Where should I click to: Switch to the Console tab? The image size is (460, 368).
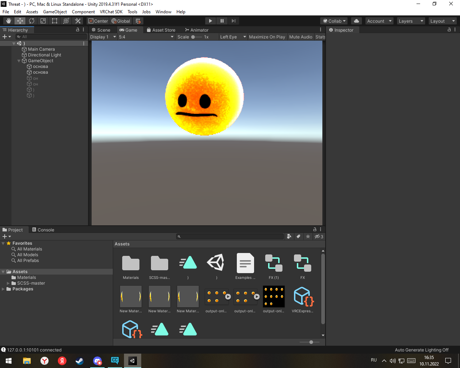43,230
